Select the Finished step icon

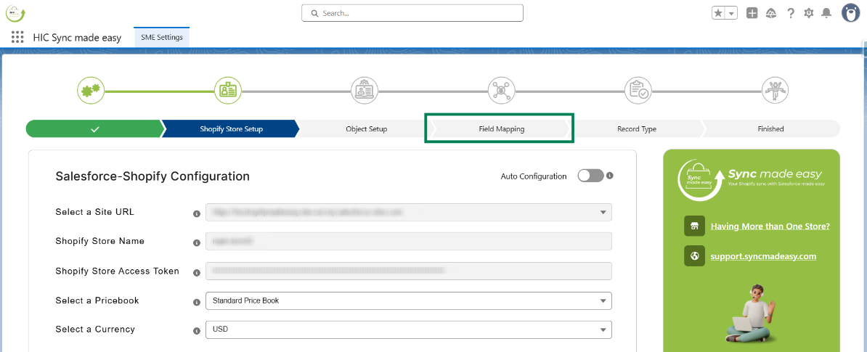click(x=776, y=91)
